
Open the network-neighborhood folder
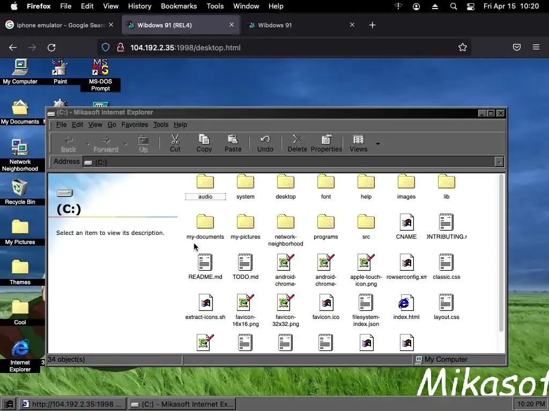pyautogui.click(x=285, y=230)
